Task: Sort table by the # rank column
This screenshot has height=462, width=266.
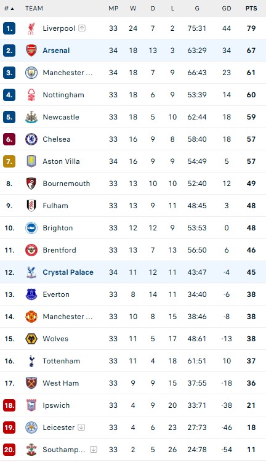Action: (x=9, y=9)
